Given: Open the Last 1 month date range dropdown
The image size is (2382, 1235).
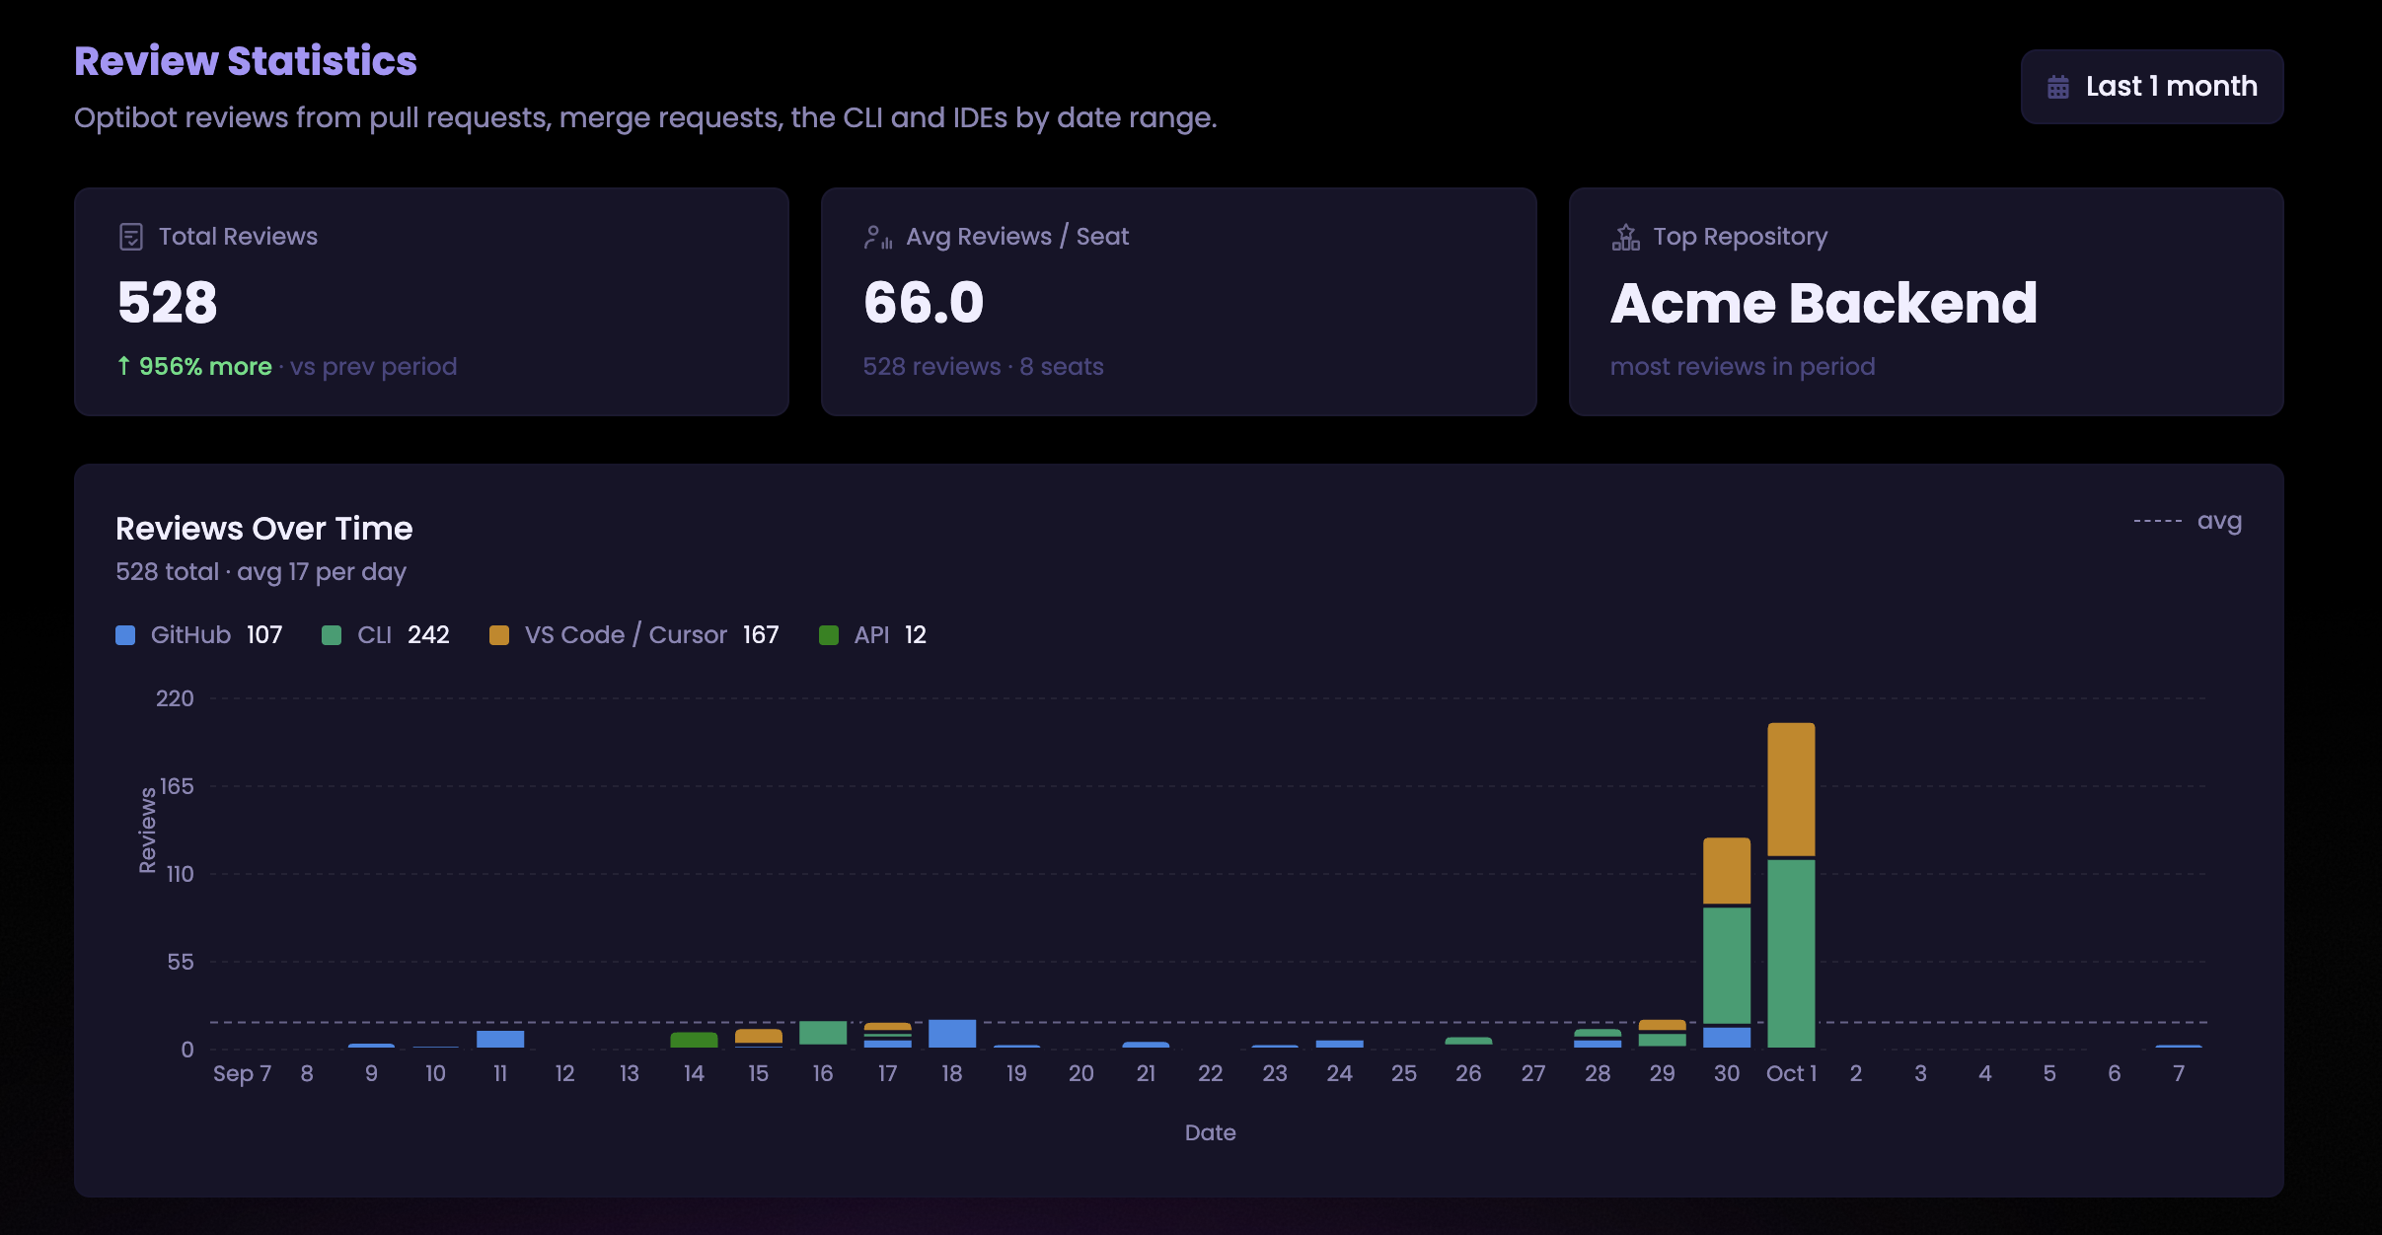Looking at the screenshot, I should click(2151, 87).
